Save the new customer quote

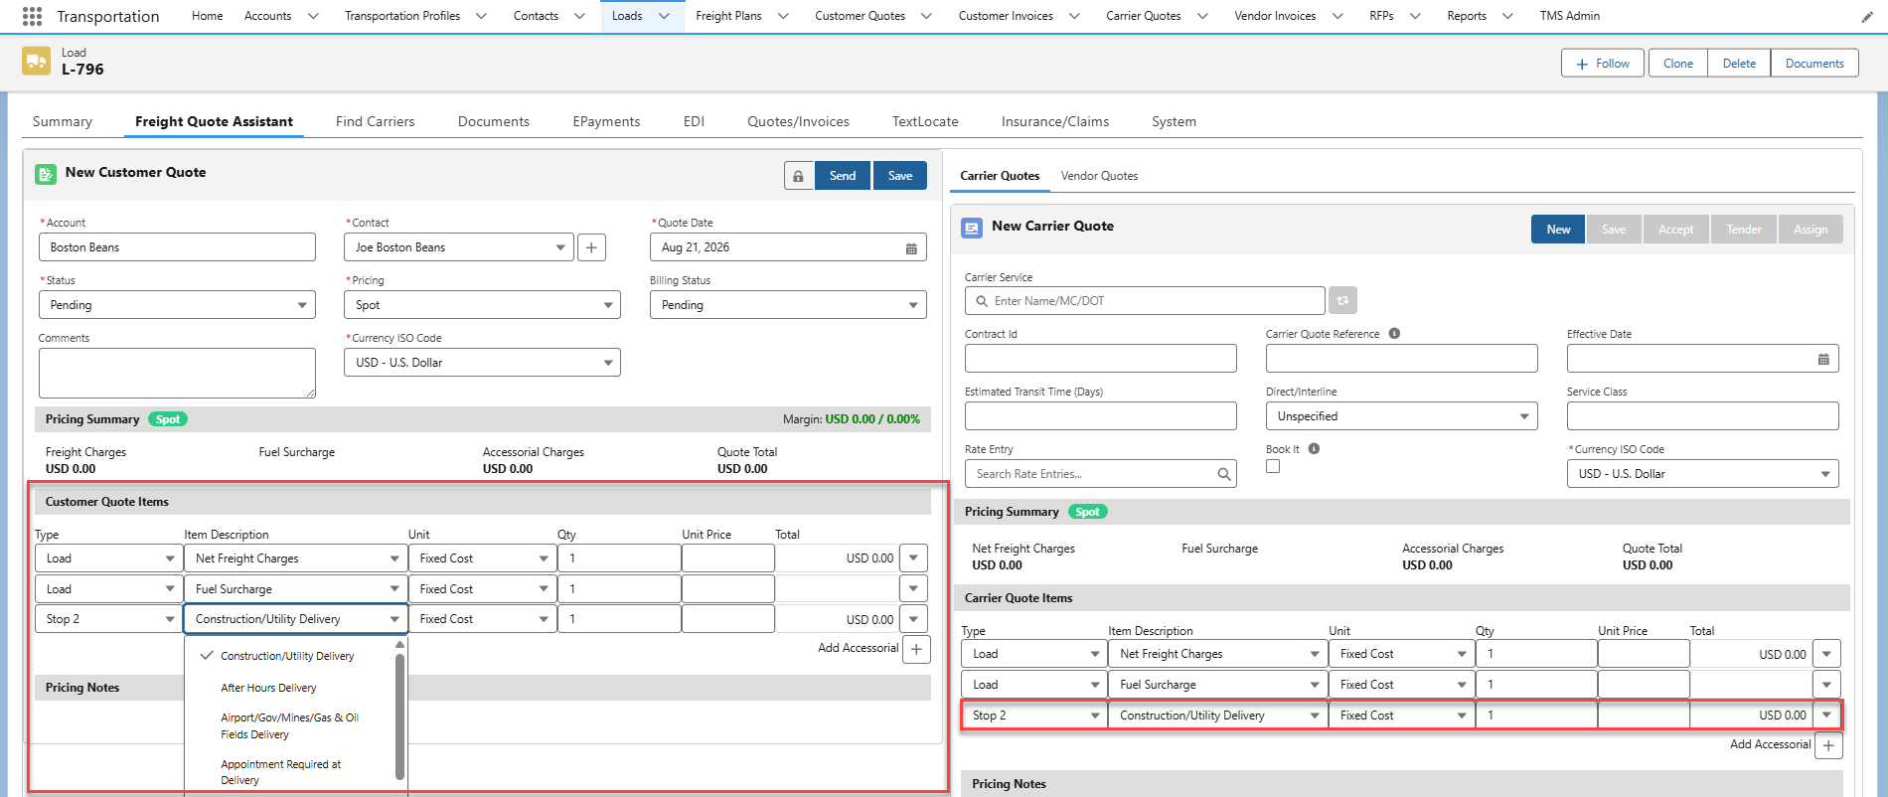[900, 176]
